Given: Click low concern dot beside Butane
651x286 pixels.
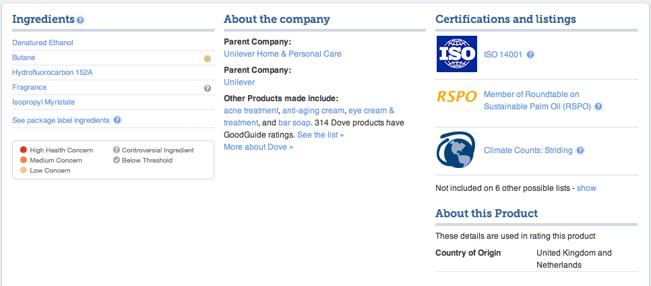Looking at the screenshot, I should [208, 58].
